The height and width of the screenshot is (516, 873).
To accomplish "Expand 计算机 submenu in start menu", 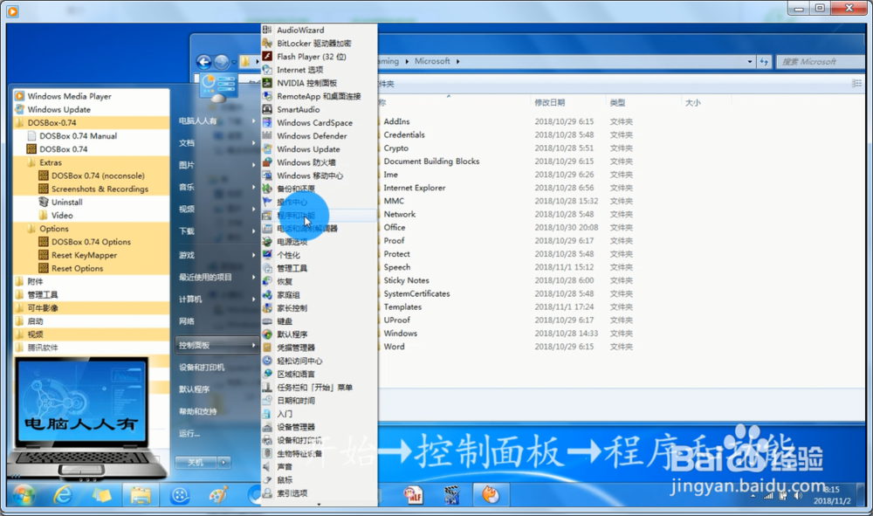I will [x=217, y=299].
